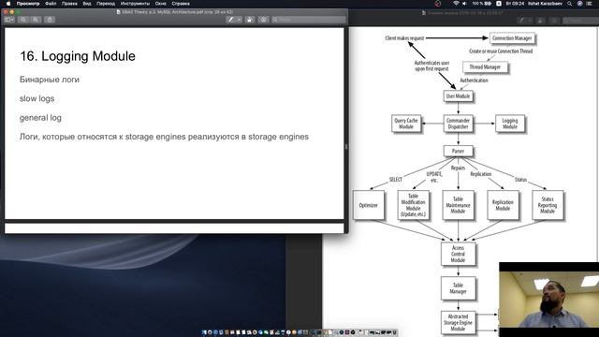Open the Файл menu
Viewport: 599px width, 337px height.
click(x=51, y=4)
